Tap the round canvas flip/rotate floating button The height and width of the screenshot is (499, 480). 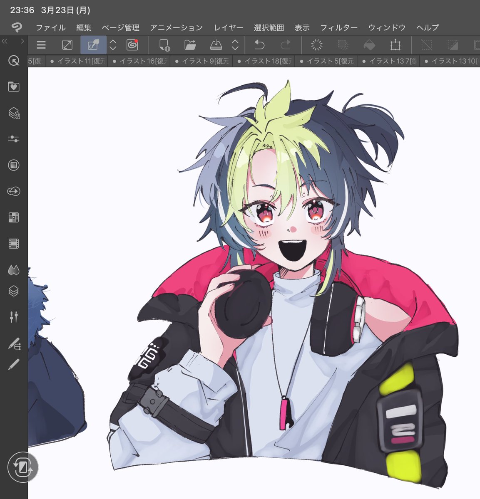[23, 467]
